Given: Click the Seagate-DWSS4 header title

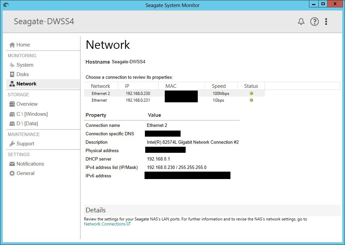Looking at the screenshot, I should coord(44,22).
